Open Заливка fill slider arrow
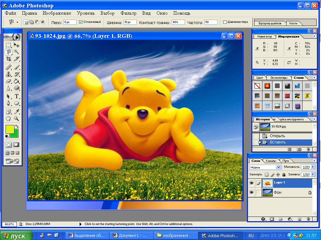The image size is (321, 240). click(x=313, y=174)
